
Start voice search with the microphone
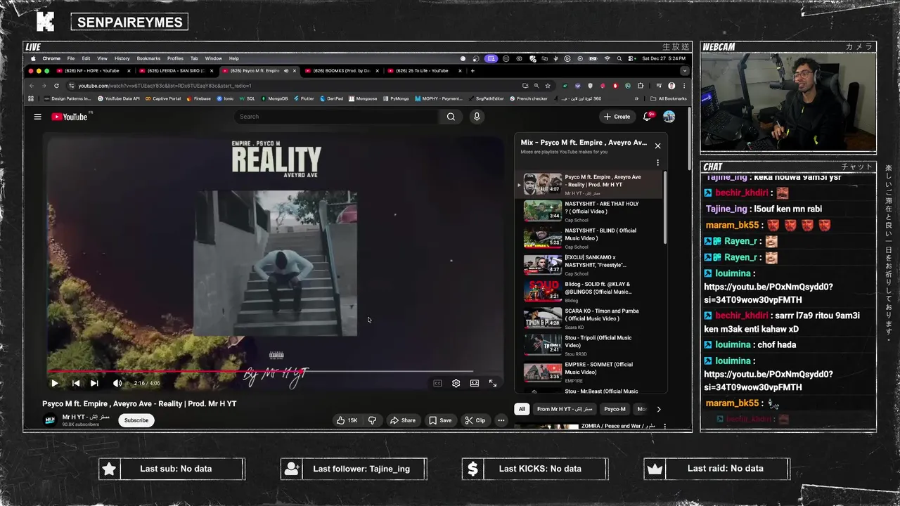(477, 117)
